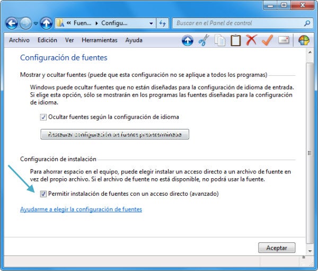Click the red X Delete icon
This screenshot has width=318, height=271.
(251, 40)
